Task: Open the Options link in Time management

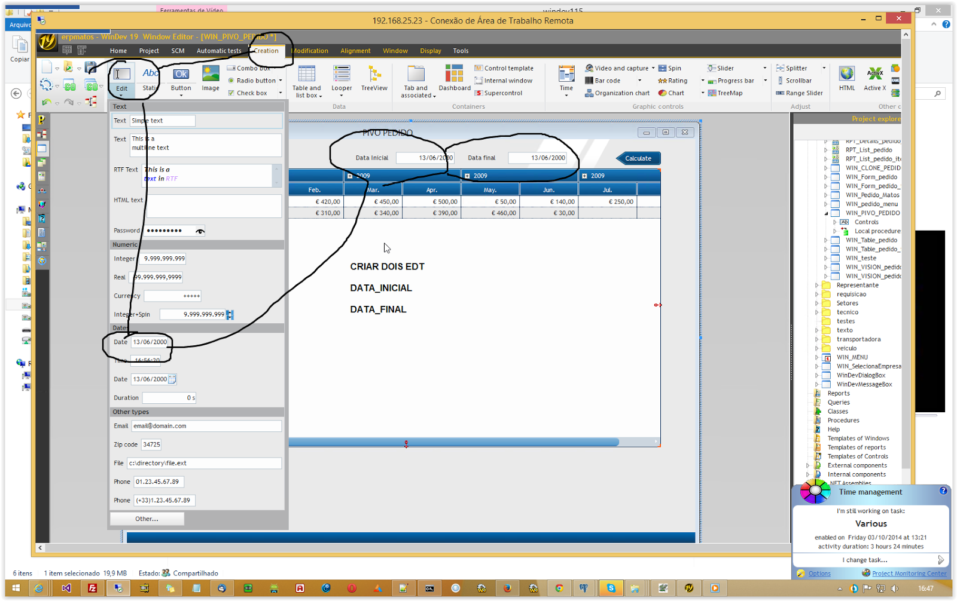Action: pos(819,574)
